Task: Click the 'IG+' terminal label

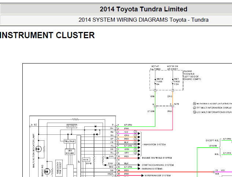Action: [x=112, y=128]
